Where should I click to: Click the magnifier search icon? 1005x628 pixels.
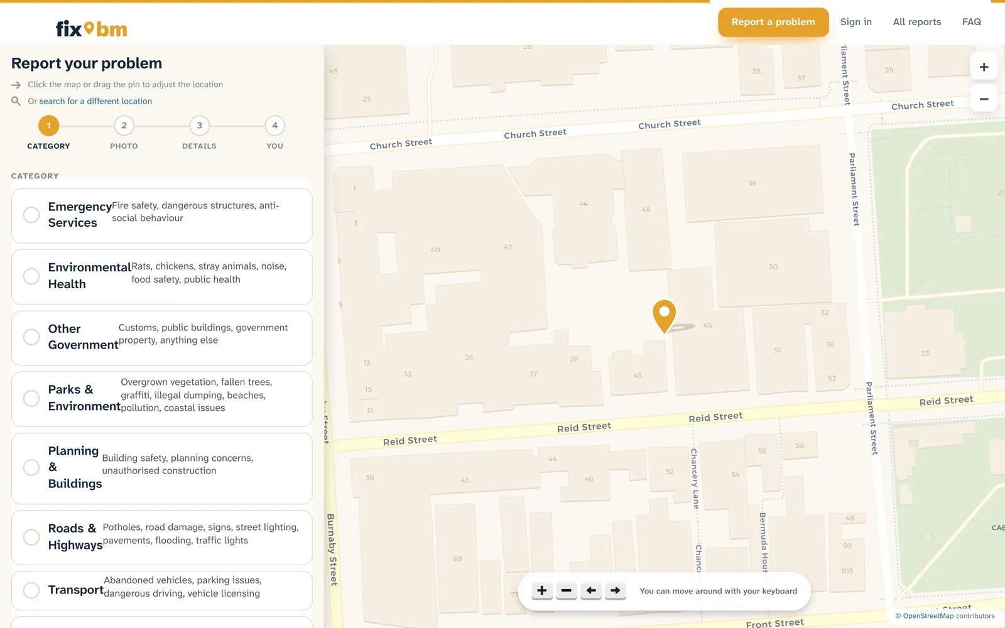[x=16, y=101]
